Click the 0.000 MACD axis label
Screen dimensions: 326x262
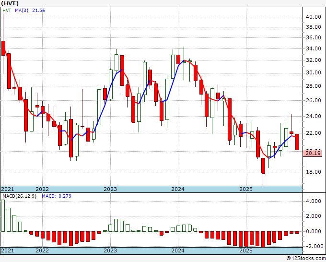(x=314, y=231)
